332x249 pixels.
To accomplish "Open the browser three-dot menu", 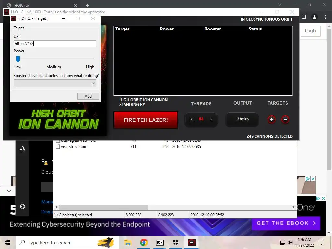I will [325, 17].
